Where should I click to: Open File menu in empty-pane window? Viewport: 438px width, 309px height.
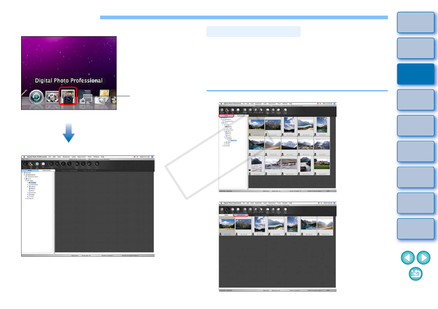pos(50,157)
